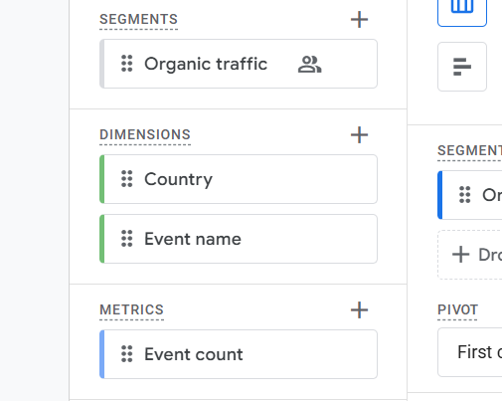Select the table visualization icon
Screen dimensions: 502x401
coord(462,12)
